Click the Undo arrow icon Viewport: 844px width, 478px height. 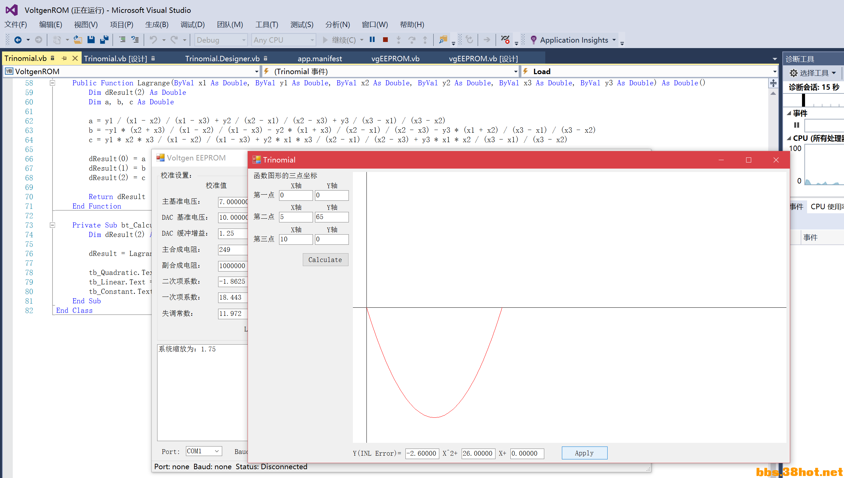click(x=153, y=40)
